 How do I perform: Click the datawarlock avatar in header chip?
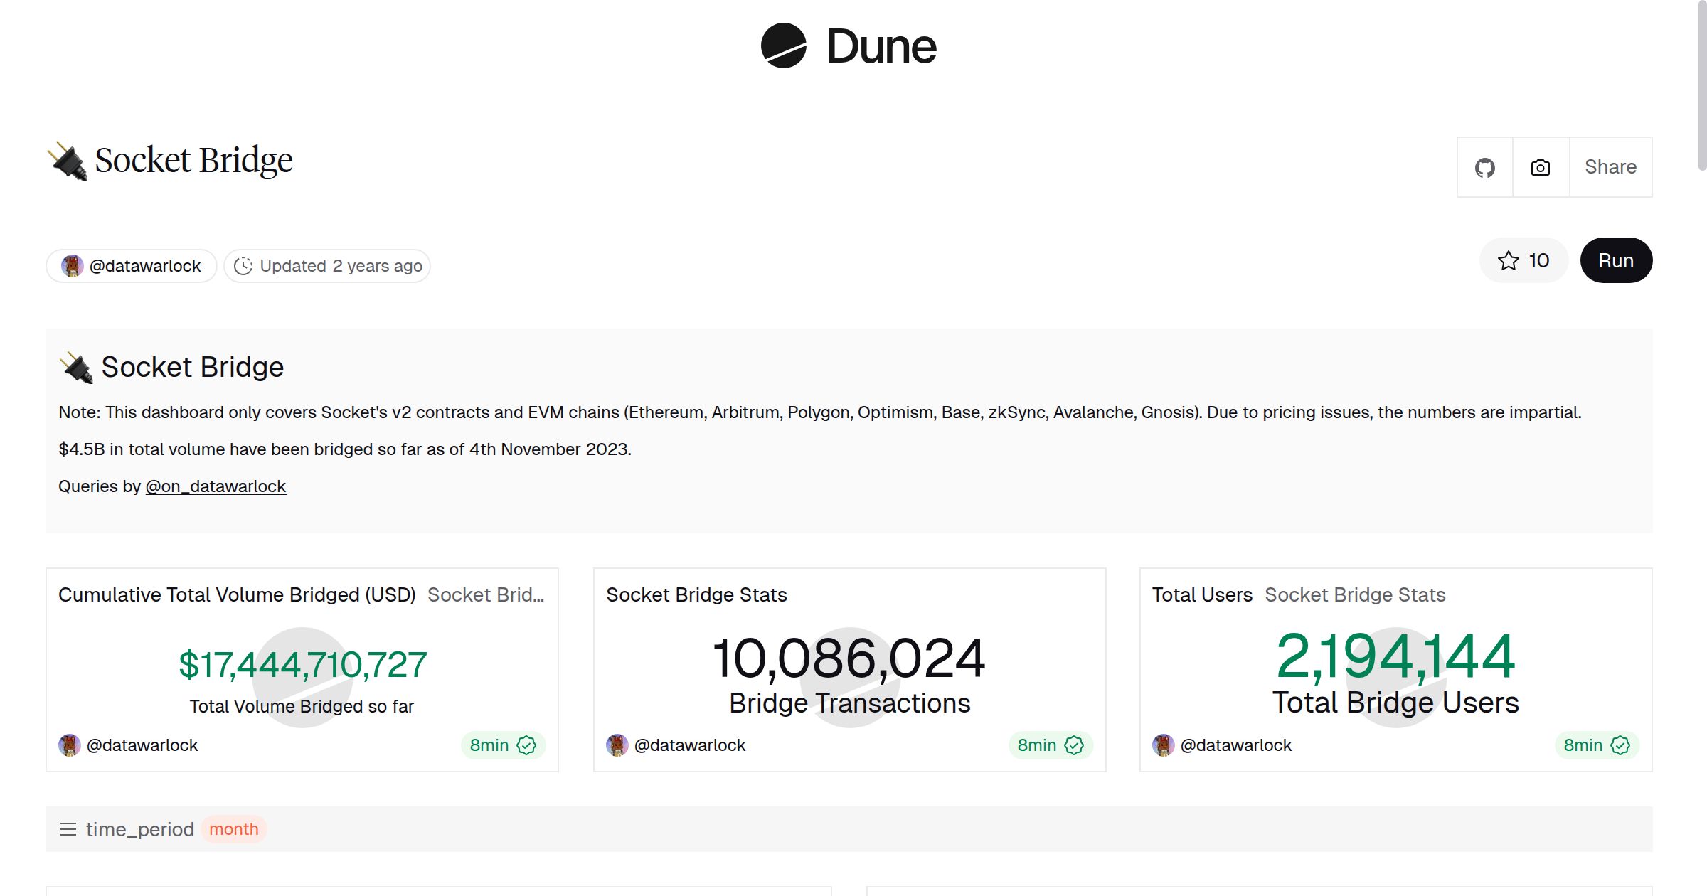pyautogui.click(x=72, y=266)
